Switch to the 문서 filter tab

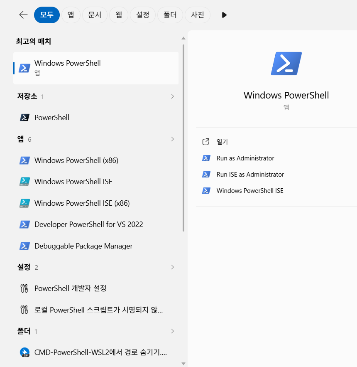pos(95,15)
